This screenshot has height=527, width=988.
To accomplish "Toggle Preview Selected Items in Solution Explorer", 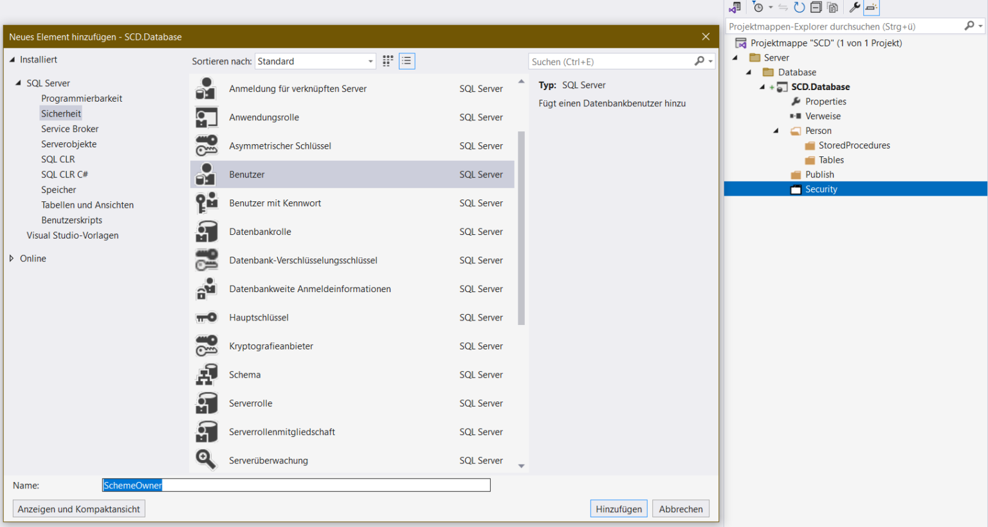I will pyautogui.click(x=872, y=7).
